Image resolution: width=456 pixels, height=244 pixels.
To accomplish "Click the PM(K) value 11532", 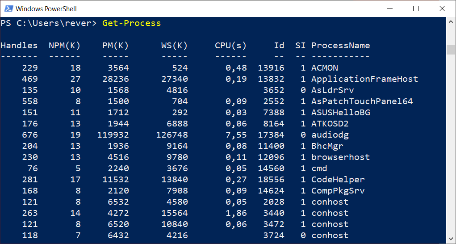I will 116,180.
